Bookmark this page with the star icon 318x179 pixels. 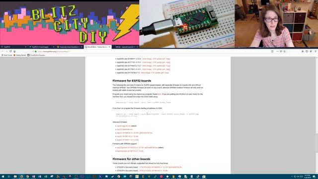(x=284, y=52)
